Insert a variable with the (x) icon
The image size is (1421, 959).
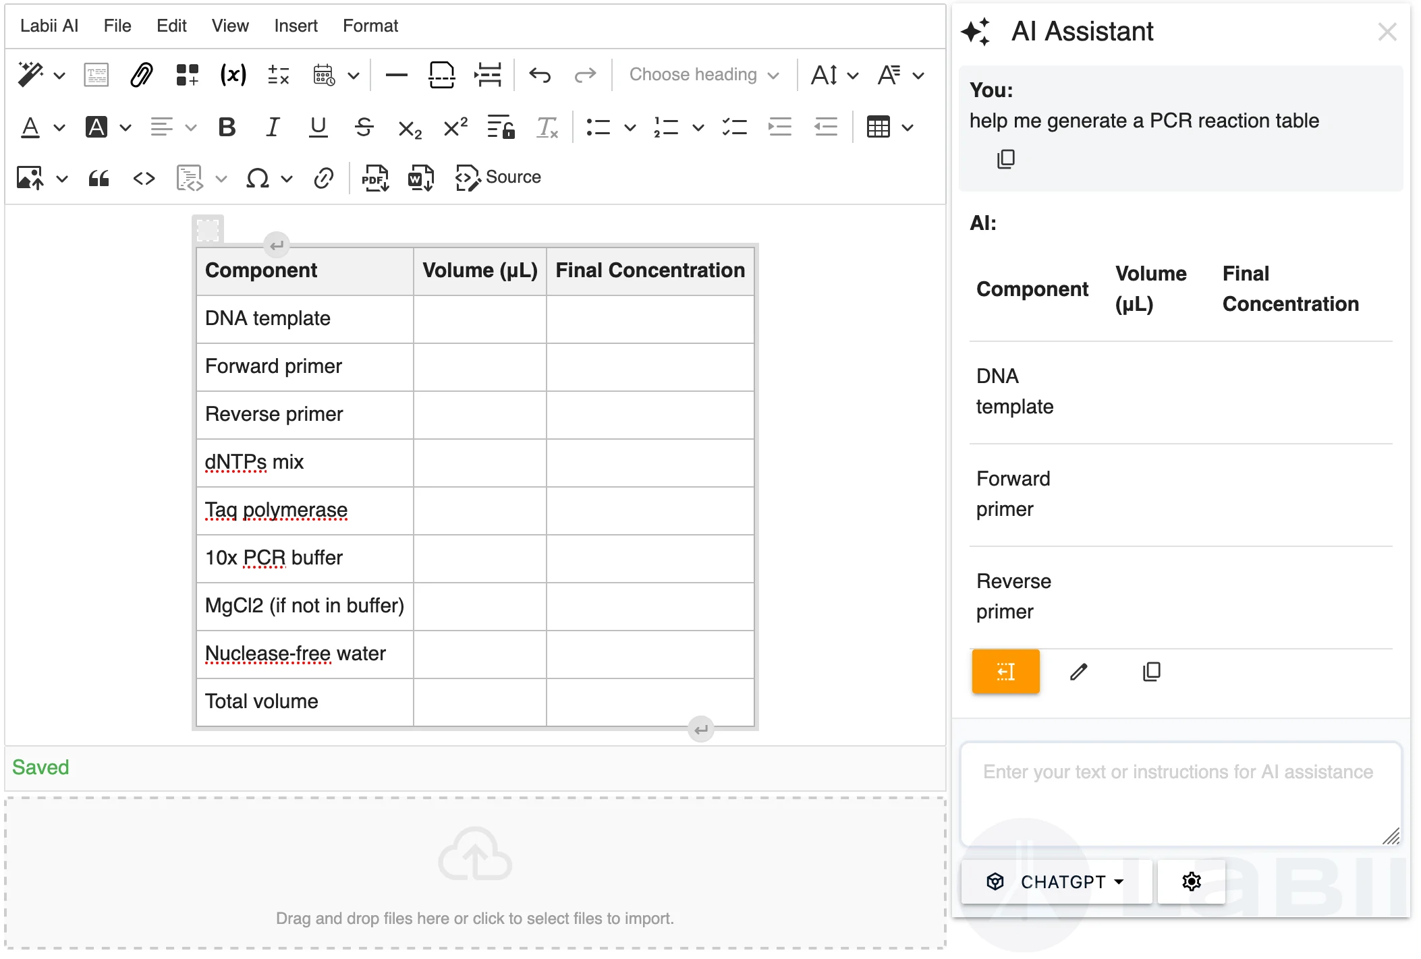point(233,75)
